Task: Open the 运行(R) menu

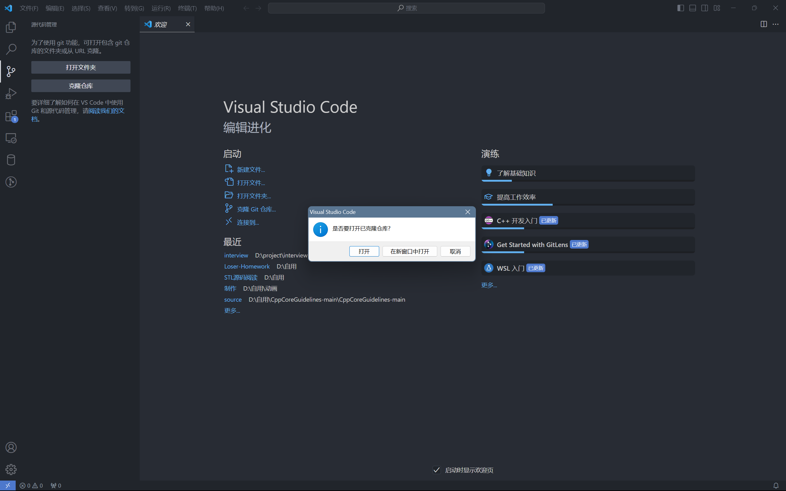Action: 161,8
